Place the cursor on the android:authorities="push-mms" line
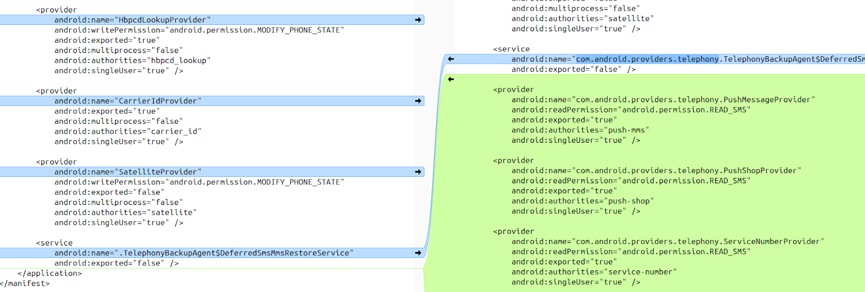The height and width of the screenshot is (292, 865). coord(580,130)
